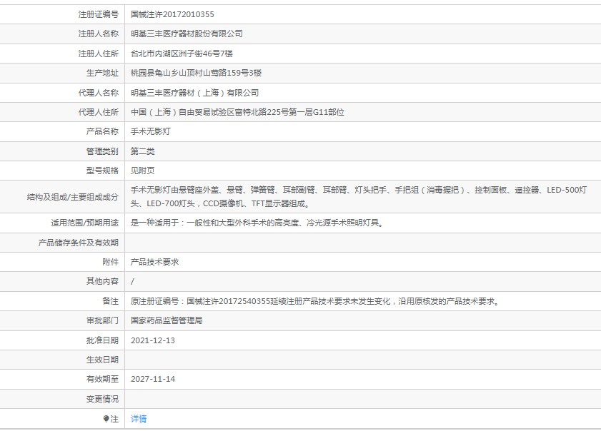Select management category 第二类

pyautogui.click(x=143, y=151)
